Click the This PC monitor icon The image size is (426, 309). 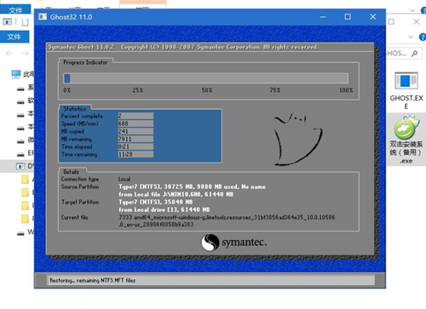pyautogui.click(x=16, y=74)
